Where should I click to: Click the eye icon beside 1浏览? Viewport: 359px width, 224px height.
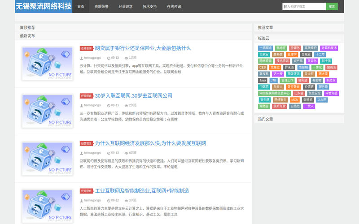(x=126, y=58)
